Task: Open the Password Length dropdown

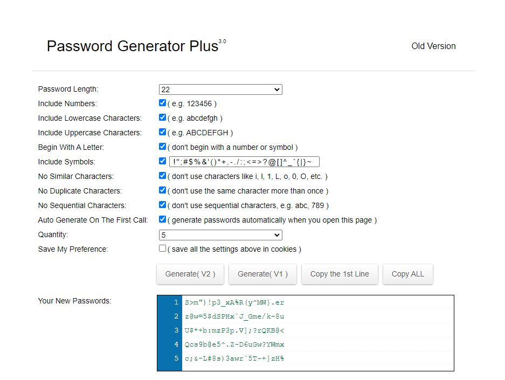Action: [x=220, y=89]
